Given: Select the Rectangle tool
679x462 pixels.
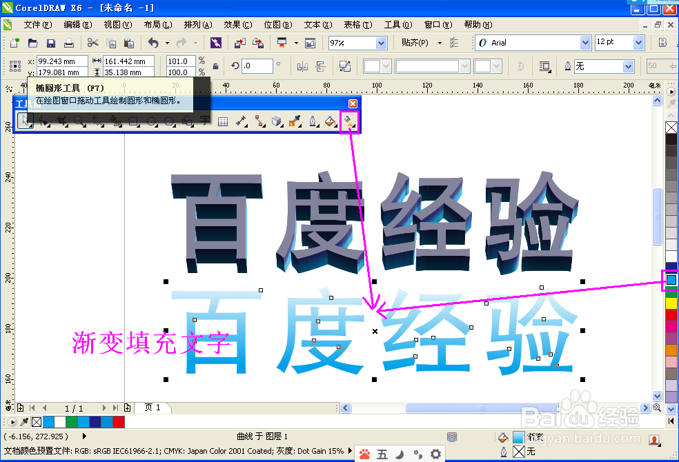Looking at the screenshot, I should (x=132, y=121).
